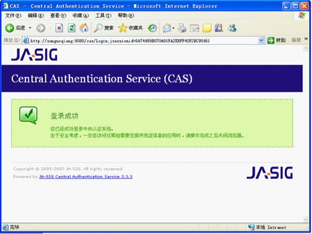Click the scrollbar up arrow
The width and height of the screenshot is (312, 234).
point(306,48)
